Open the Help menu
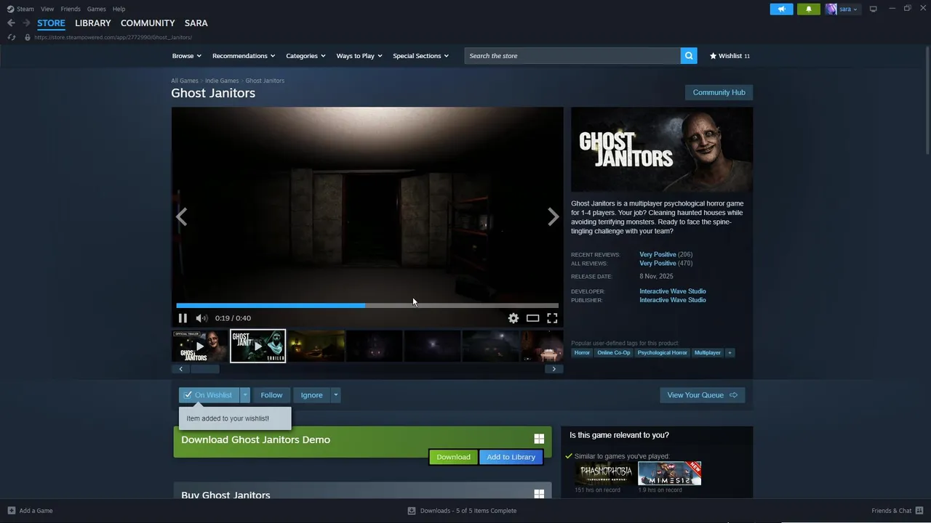This screenshot has height=523, width=931. (x=119, y=9)
